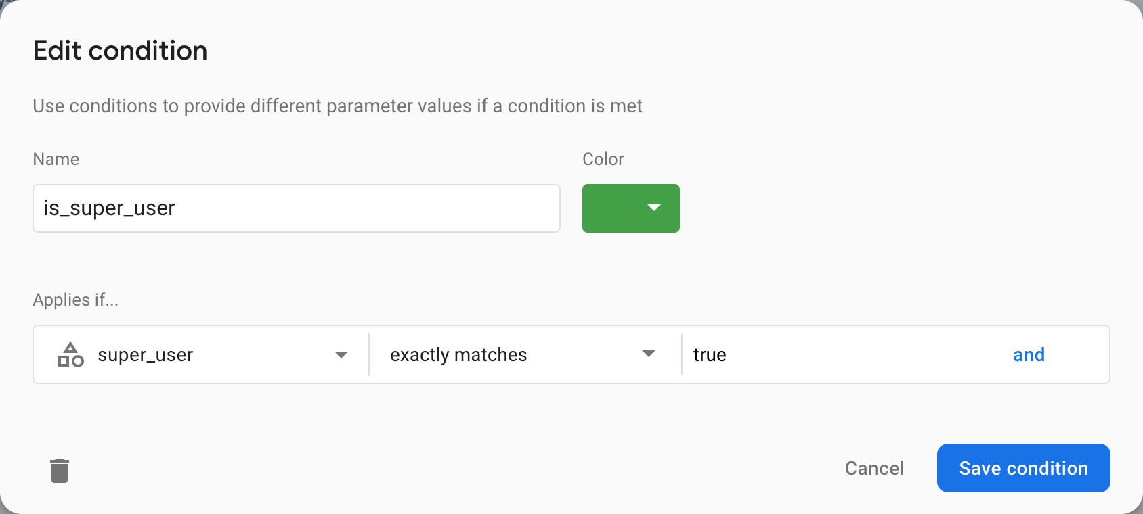
Task: Select the delete condition icon bottom left
Action: pos(59,469)
